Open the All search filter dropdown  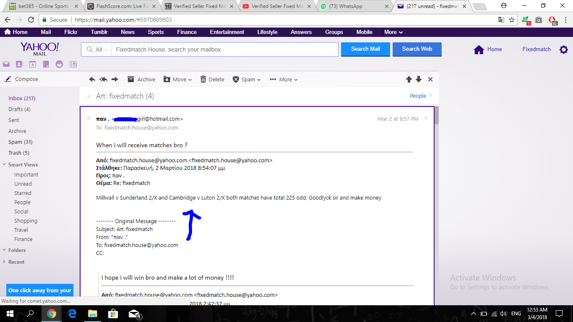pos(96,49)
